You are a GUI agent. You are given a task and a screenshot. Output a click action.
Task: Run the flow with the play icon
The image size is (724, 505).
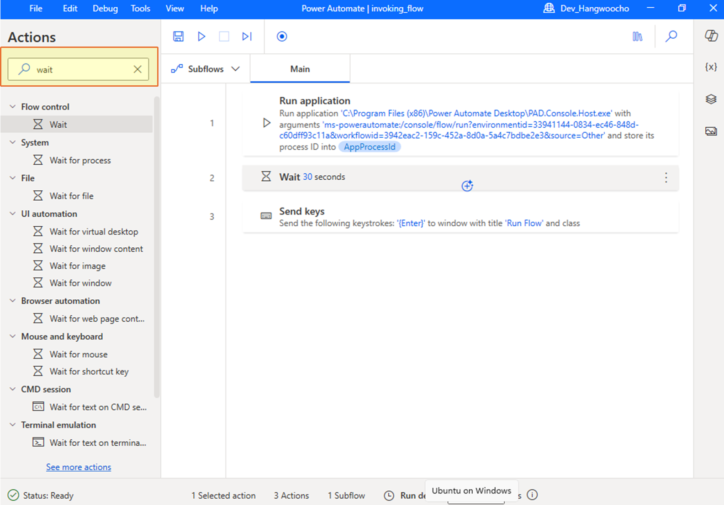tap(201, 36)
